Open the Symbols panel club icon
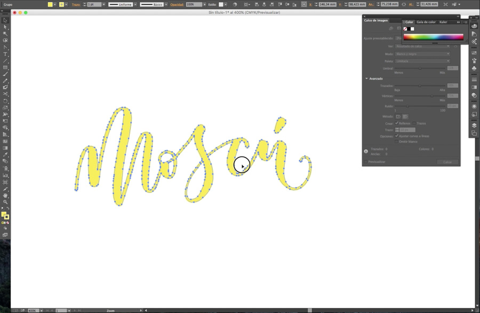Image resolution: width=480 pixels, height=313 pixels. click(474, 68)
